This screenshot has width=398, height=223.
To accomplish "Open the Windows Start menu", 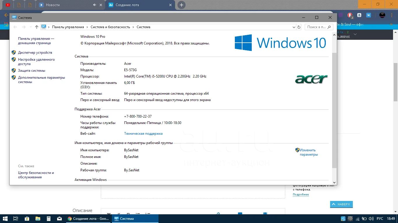I will coord(6,219).
